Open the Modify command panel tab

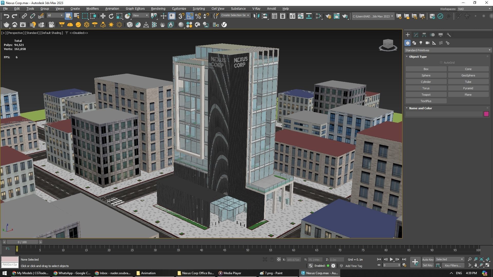pyautogui.click(x=416, y=35)
